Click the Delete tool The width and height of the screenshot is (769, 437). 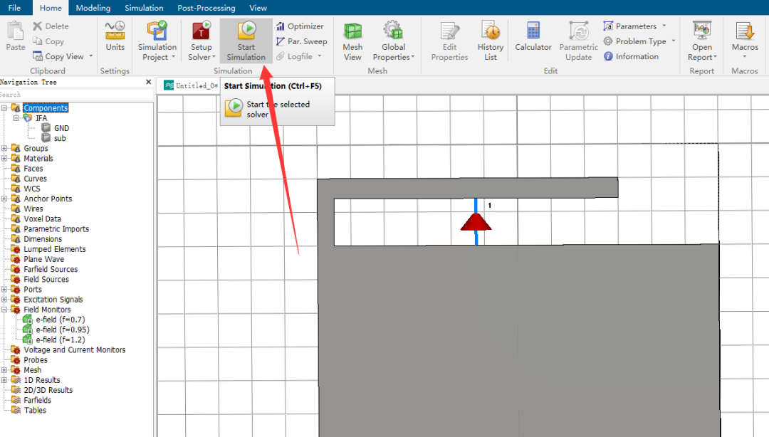[x=51, y=26]
